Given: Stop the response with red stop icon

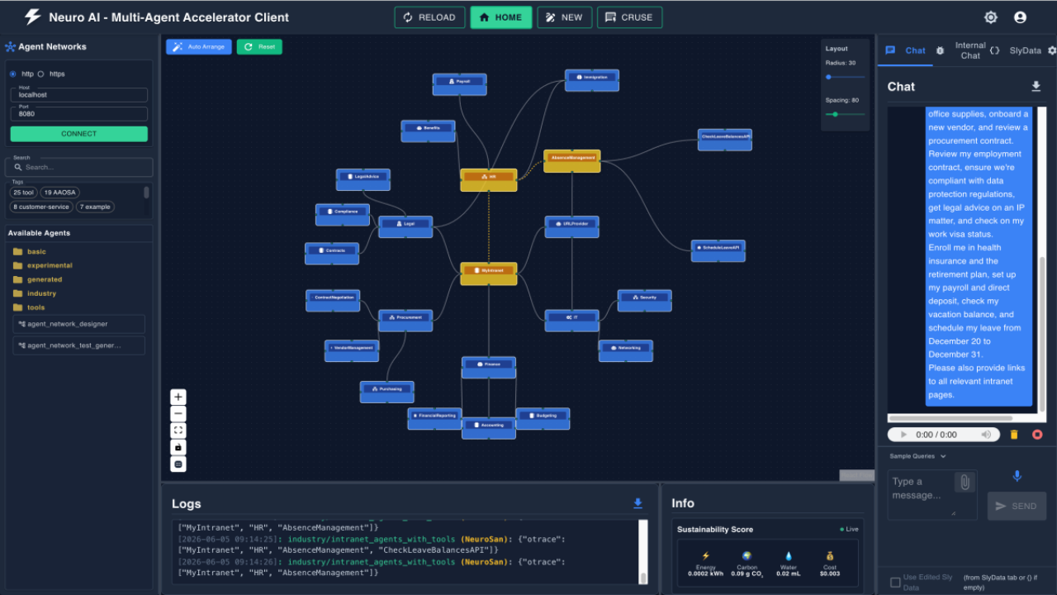Looking at the screenshot, I should coord(1037,435).
